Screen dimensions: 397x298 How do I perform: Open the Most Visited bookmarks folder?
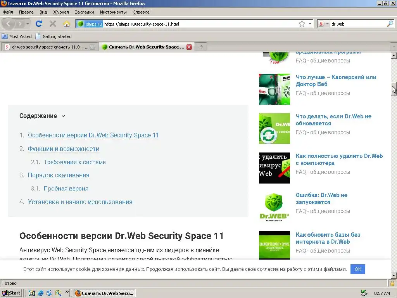17,36
